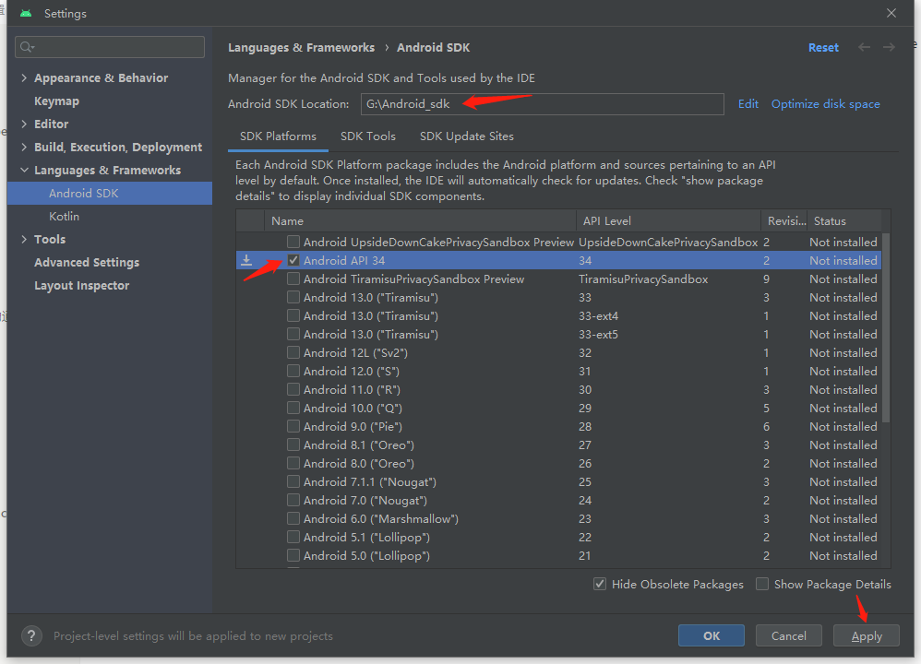Select the Android 8.0 ("Oreo") row

[x=558, y=463]
